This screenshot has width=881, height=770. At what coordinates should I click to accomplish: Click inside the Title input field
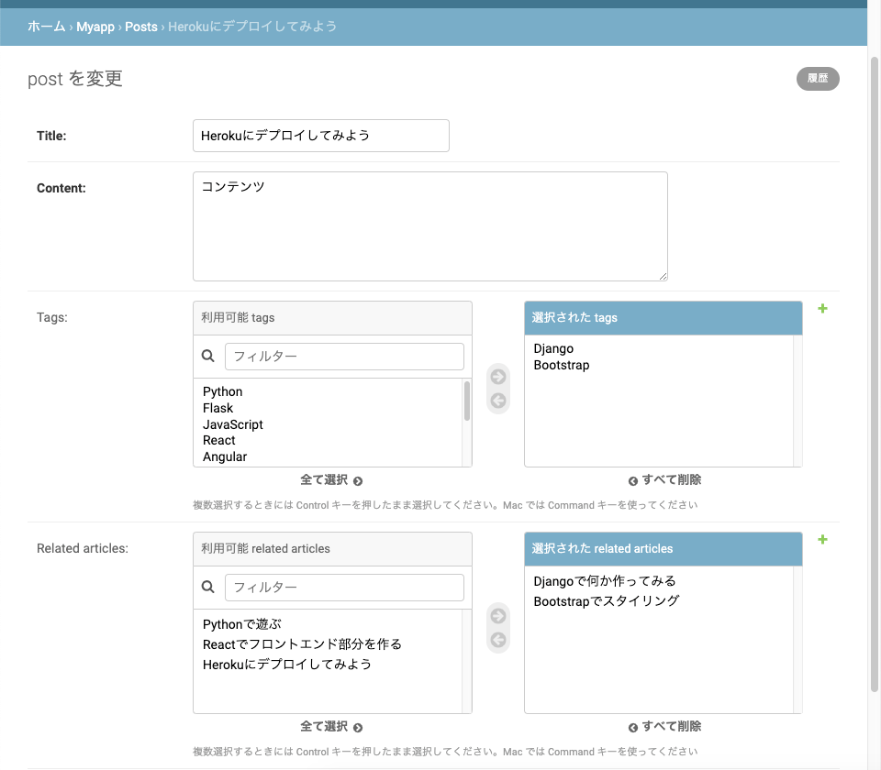click(320, 135)
